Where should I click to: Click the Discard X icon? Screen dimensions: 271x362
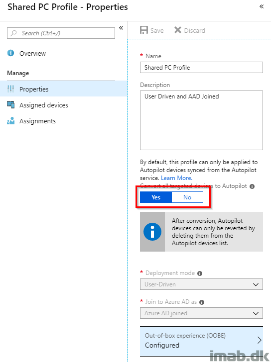178,30
